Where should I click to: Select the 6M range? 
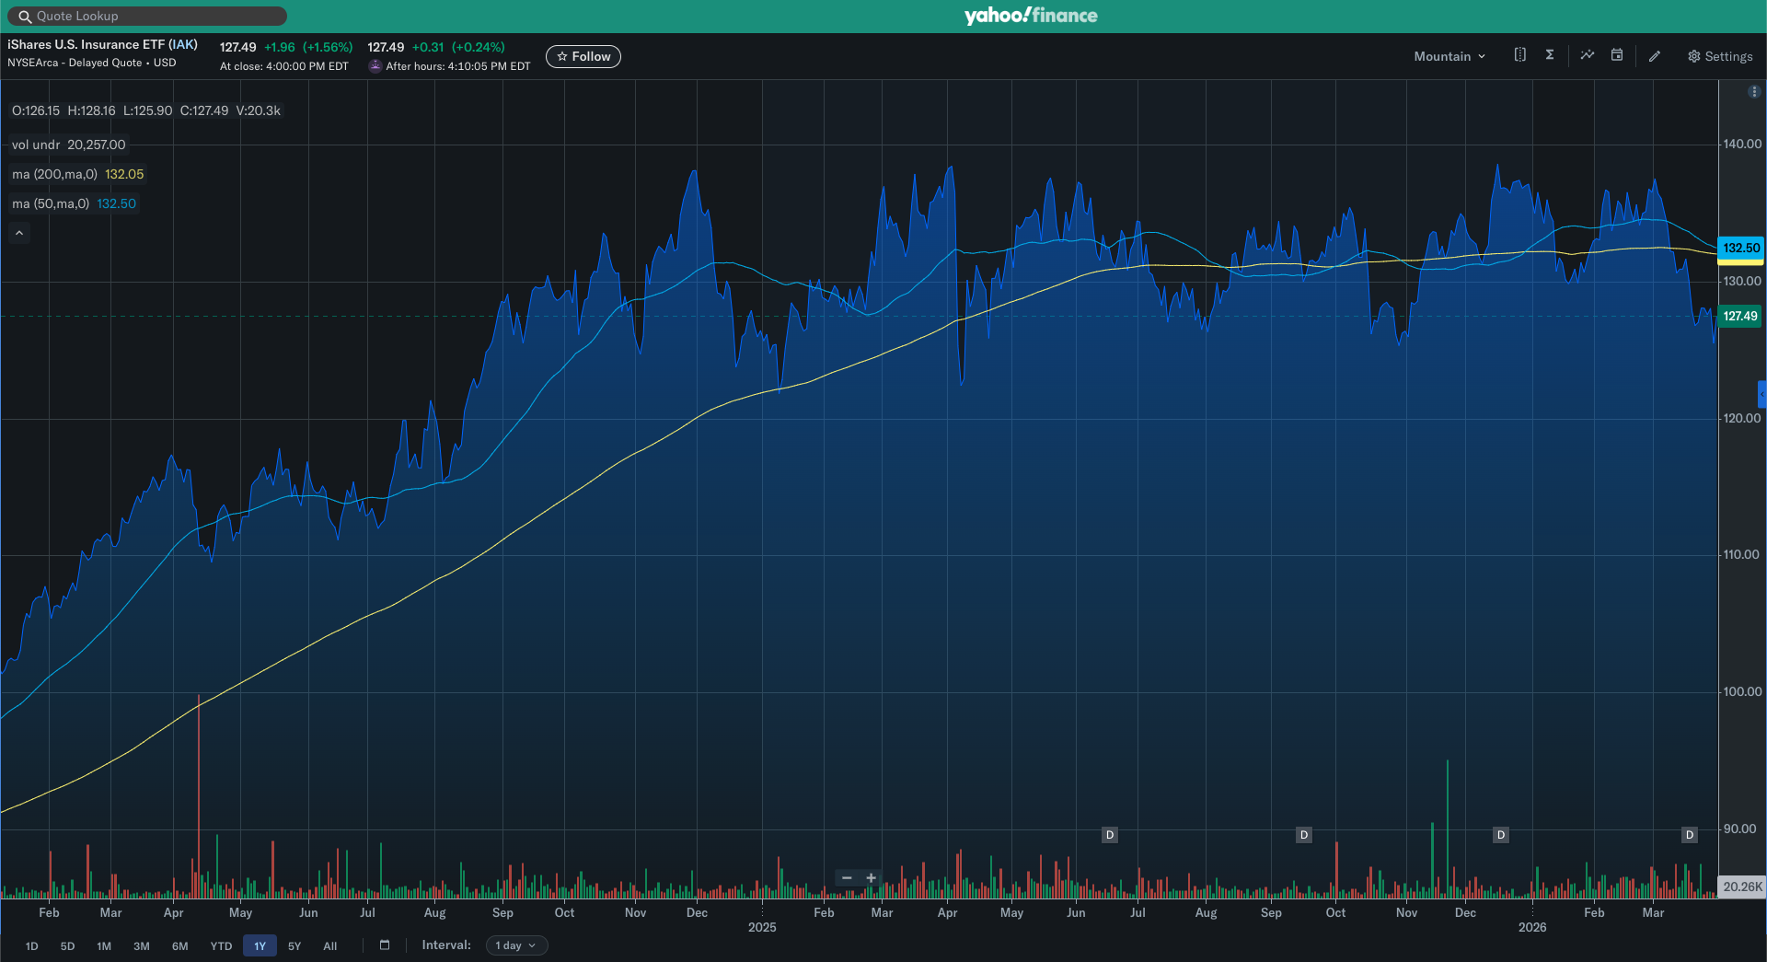tap(180, 946)
